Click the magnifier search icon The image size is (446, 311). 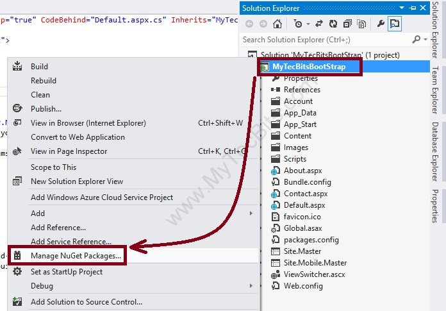click(416, 39)
